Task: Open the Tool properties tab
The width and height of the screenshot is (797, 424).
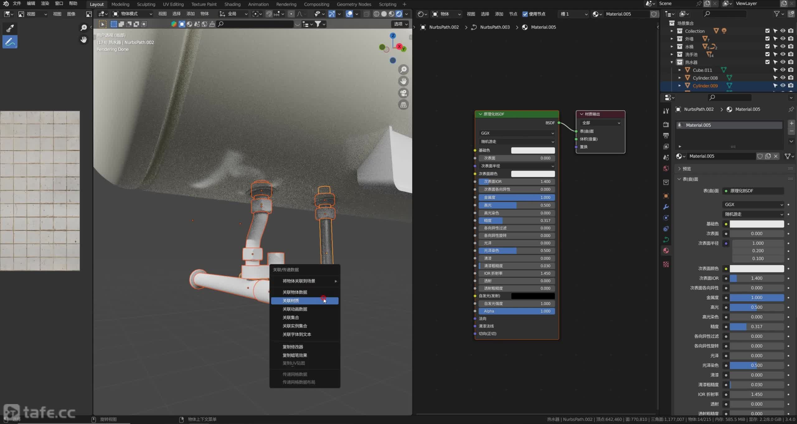Action: click(x=666, y=111)
